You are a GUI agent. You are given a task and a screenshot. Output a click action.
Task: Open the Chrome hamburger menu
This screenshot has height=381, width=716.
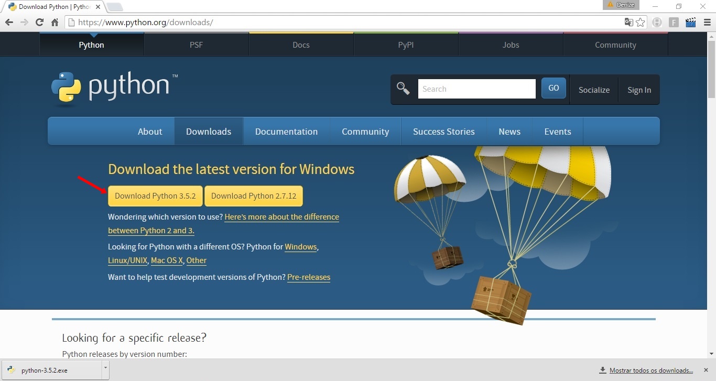(x=707, y=23)
